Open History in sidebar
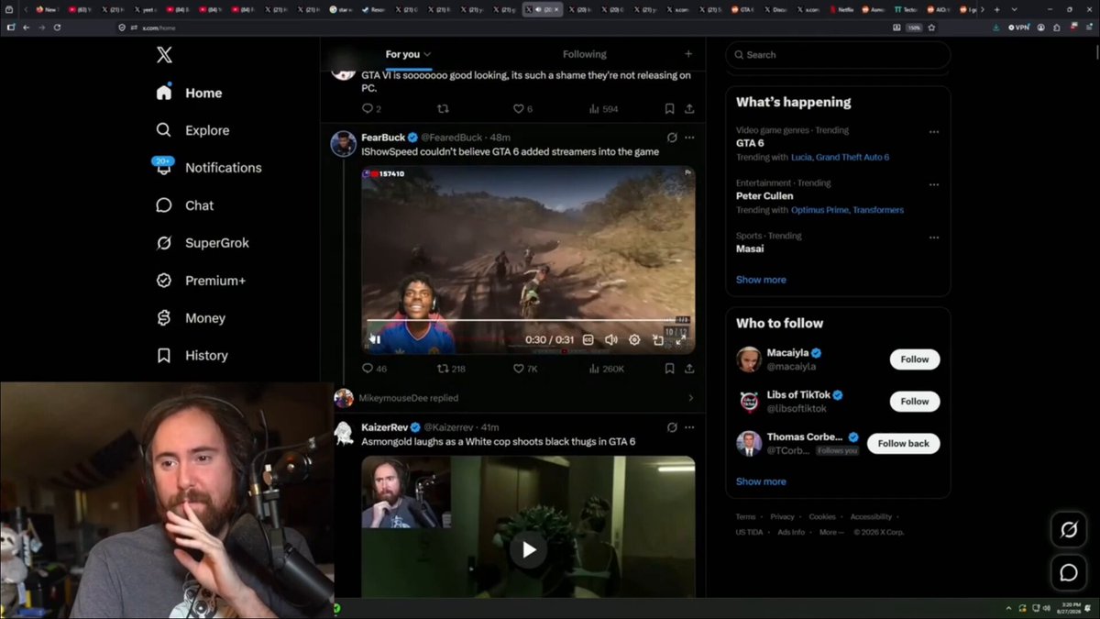The image size is (1100, 619). [x=192, y=356]
